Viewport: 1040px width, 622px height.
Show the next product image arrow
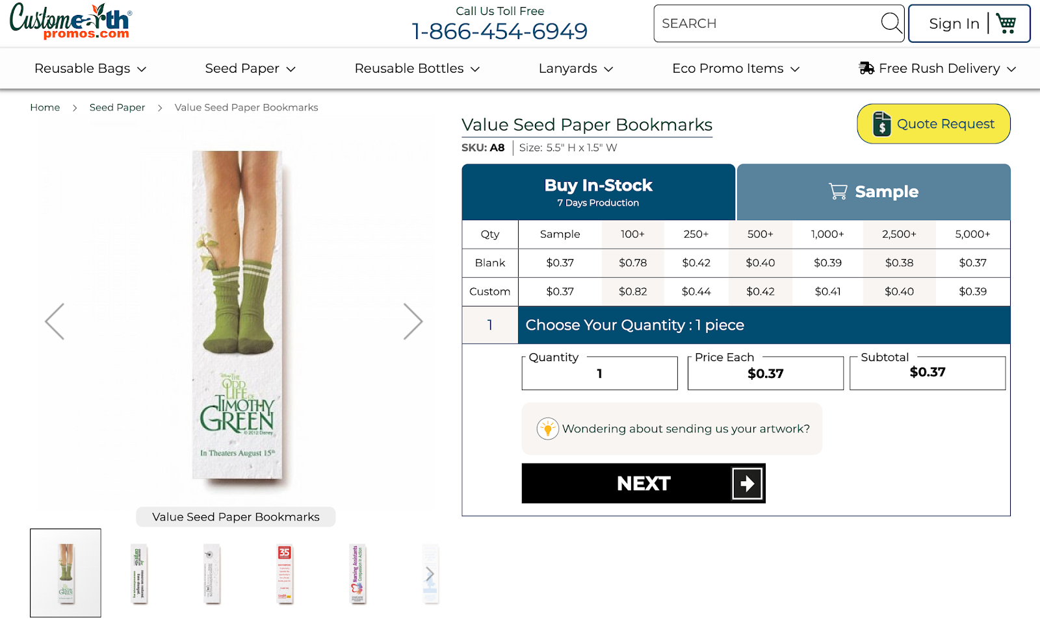coord(413,321)
